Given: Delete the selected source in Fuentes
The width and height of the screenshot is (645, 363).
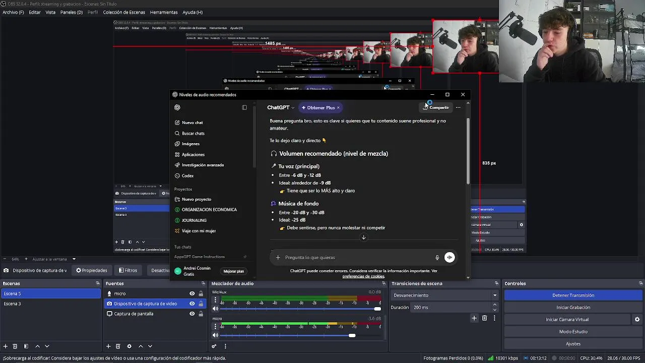Looking at the screenshot, I should point(118,346).
